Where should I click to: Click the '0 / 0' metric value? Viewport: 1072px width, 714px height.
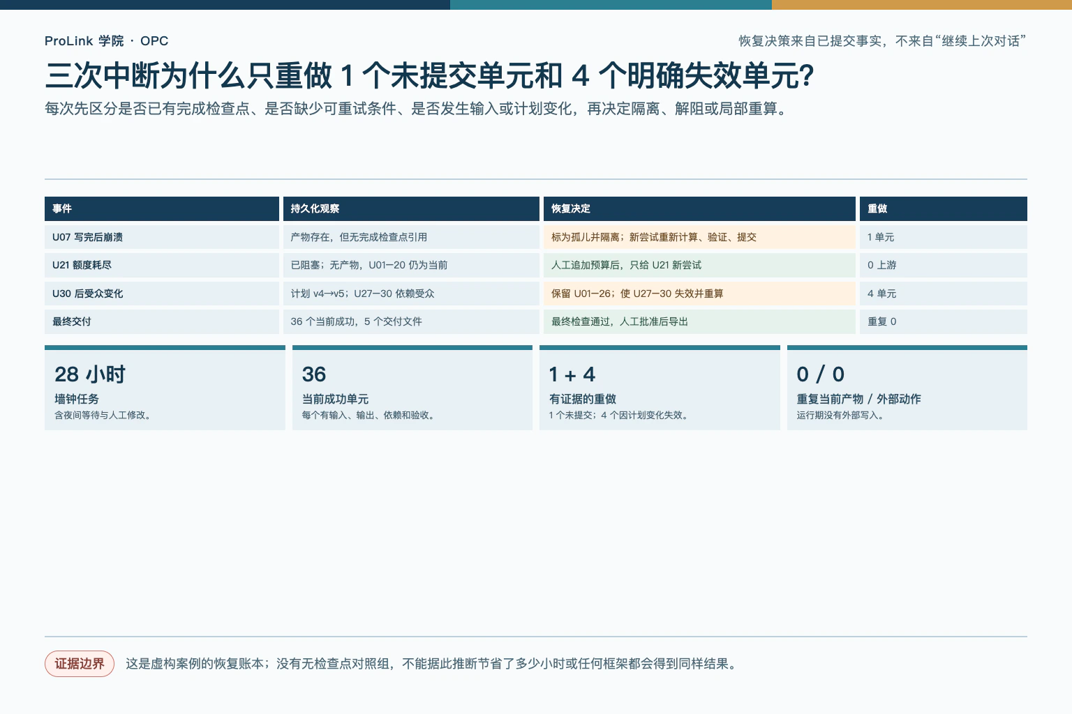point(821,374)
